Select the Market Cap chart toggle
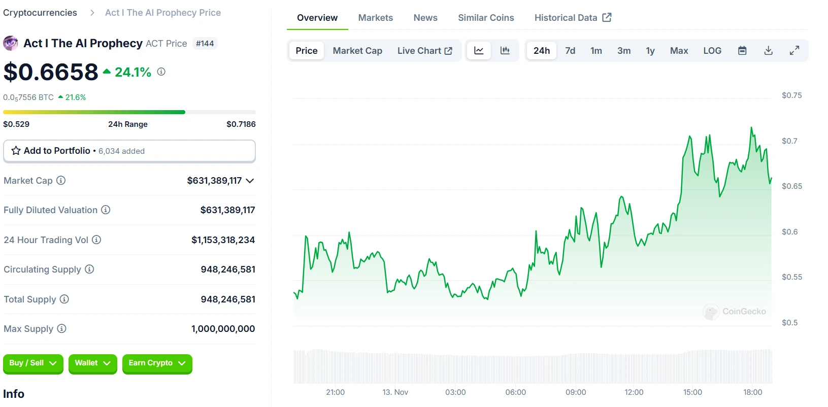The width and height of the screenshot is (828, 407). [x=357, y=51]
